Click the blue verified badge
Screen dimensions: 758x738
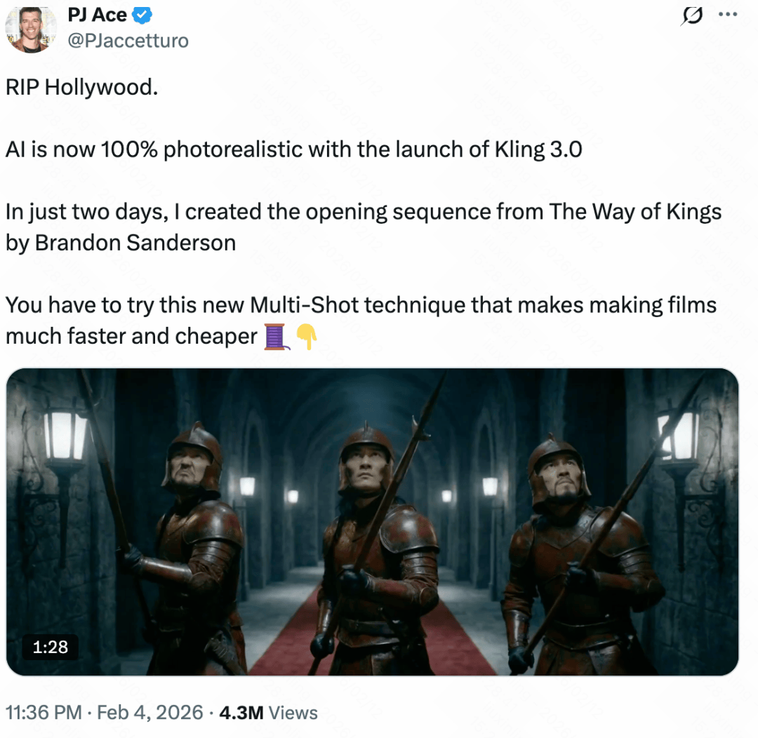pyautogui.click(x=141, y=15)
